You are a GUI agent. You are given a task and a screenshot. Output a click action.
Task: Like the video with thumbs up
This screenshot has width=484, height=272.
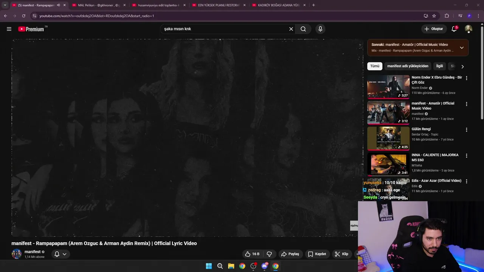tap(252, 254)
